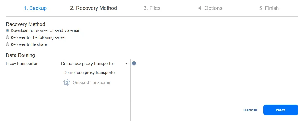Pick 'Do not use proxy transporter' from the list
Viewport: 304px width, 121px height.
click(x=90, y=73)
